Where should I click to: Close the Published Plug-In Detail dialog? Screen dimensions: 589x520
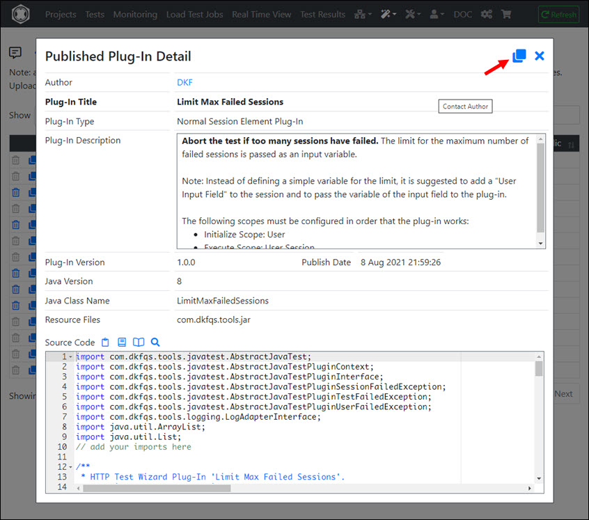point(540,56)
